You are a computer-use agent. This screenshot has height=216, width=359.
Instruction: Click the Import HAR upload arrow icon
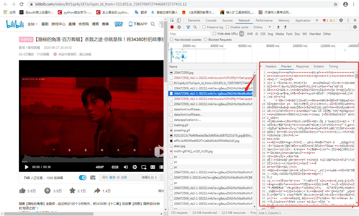(278, 27)
